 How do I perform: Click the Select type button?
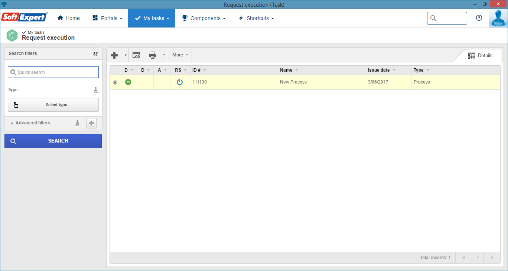click(53, 105)
